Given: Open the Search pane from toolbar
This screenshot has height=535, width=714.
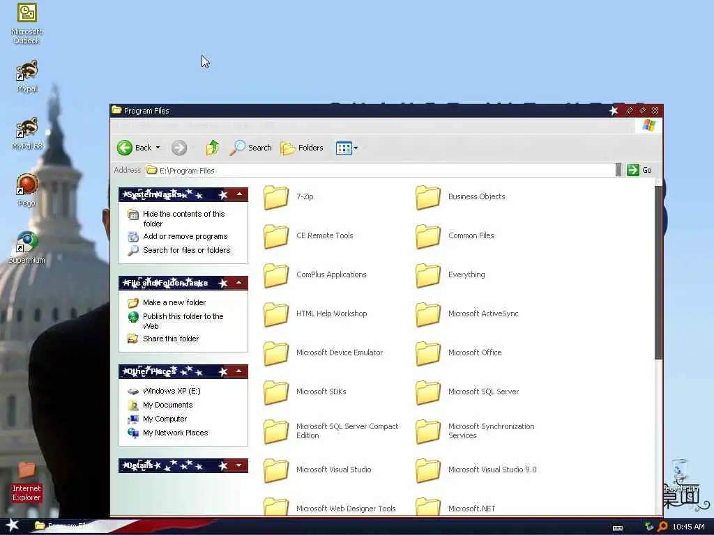Looking at the screenshot, I should [250, 148].
